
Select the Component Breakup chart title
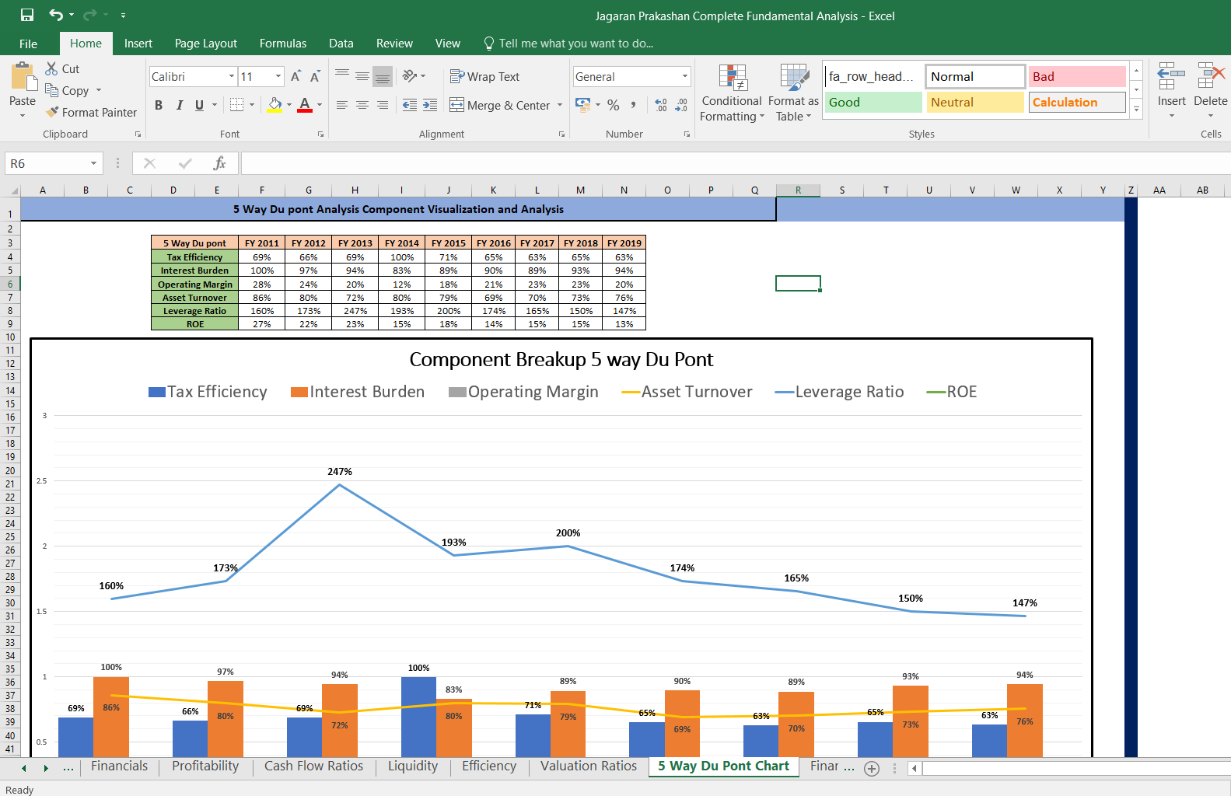click(561, 359)
